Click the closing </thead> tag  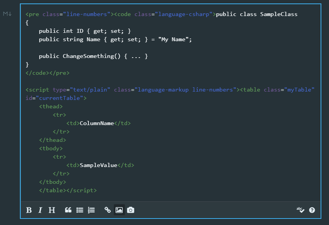pyautogui.click(x=53, y=140)
